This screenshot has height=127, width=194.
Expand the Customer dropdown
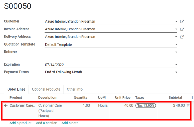tap(176, 22)
